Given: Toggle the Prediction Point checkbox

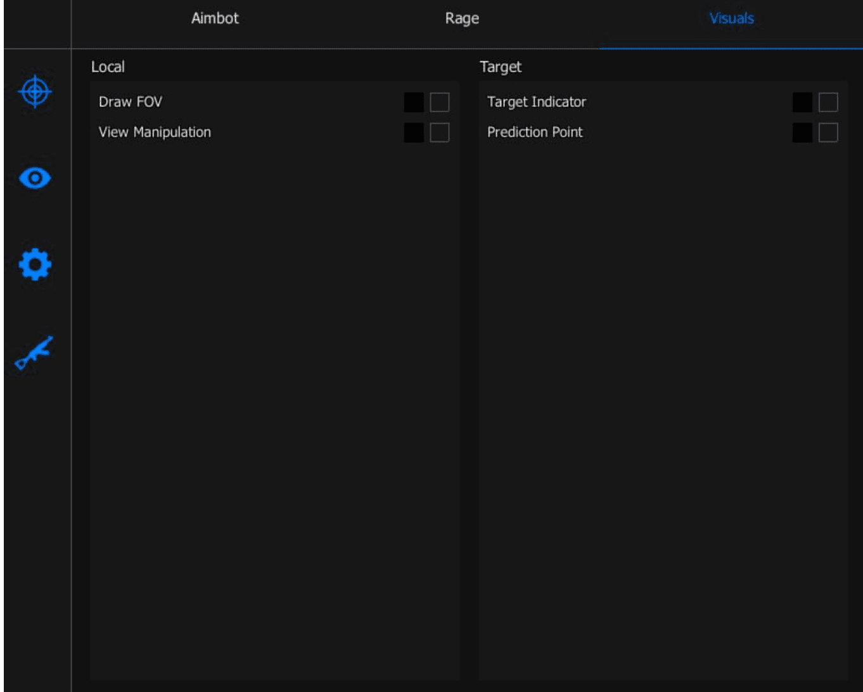Looking at the screenshot, I should [828, 132].
